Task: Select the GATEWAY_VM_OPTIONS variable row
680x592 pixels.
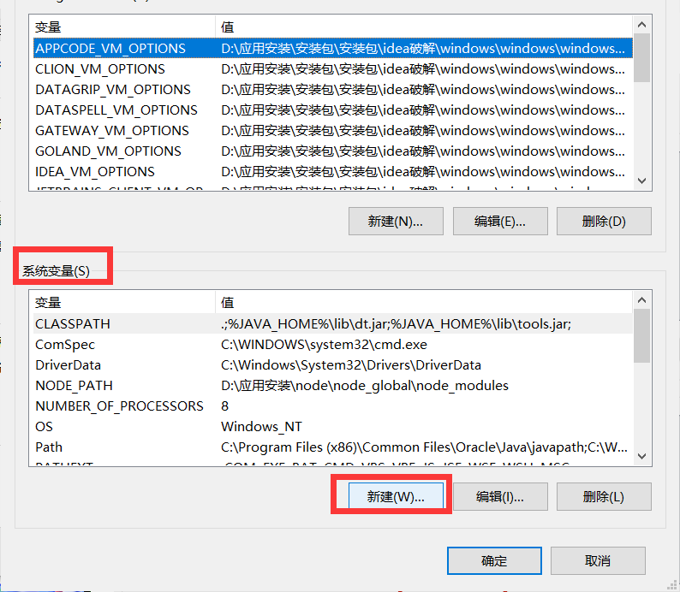Action: pos(332,131)
